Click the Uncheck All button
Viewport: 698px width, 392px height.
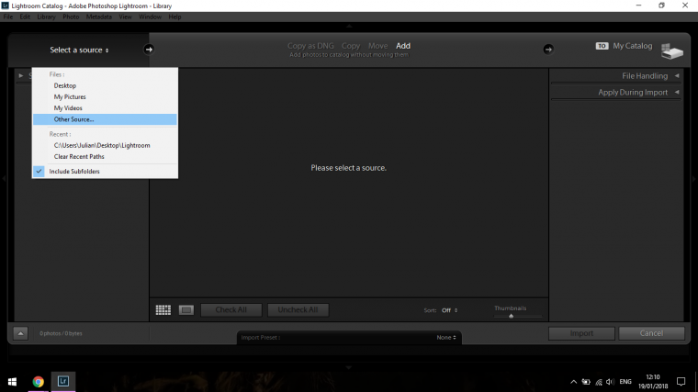click(x=298, y=309)
